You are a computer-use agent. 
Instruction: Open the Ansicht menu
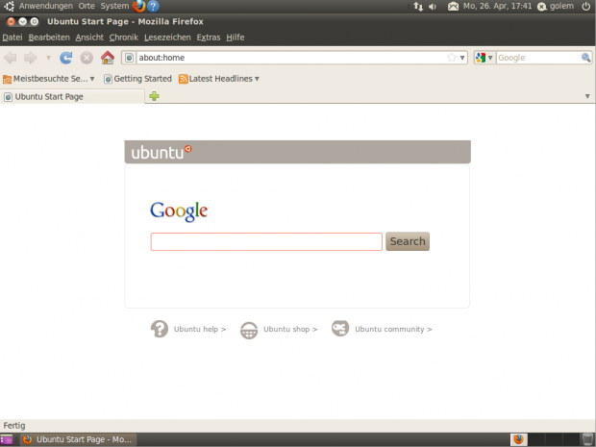(x=89, y=37)
